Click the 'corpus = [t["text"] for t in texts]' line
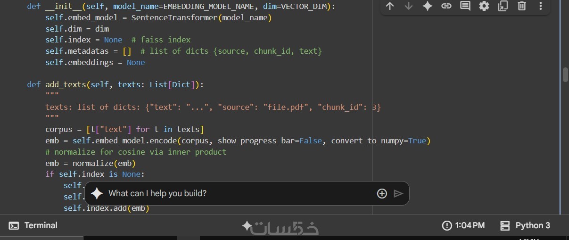 124,130
